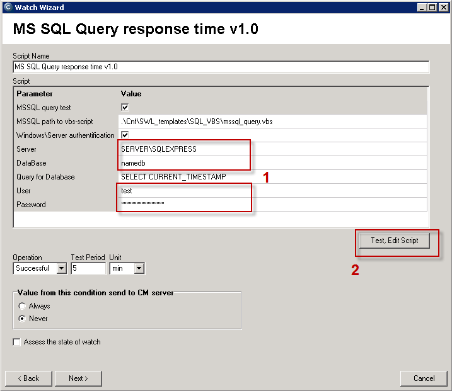Image resolution: width=452 pixels, height=391 pixels.
Task: Toggle Windows\Server authentification checkbox
Action: pyautogui.click(x=125, y=135)
